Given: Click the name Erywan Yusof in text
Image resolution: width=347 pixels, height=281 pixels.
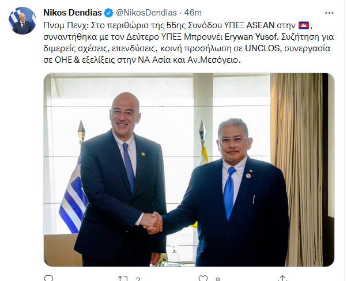Looking at the screenshot, I should coord(251,37).
